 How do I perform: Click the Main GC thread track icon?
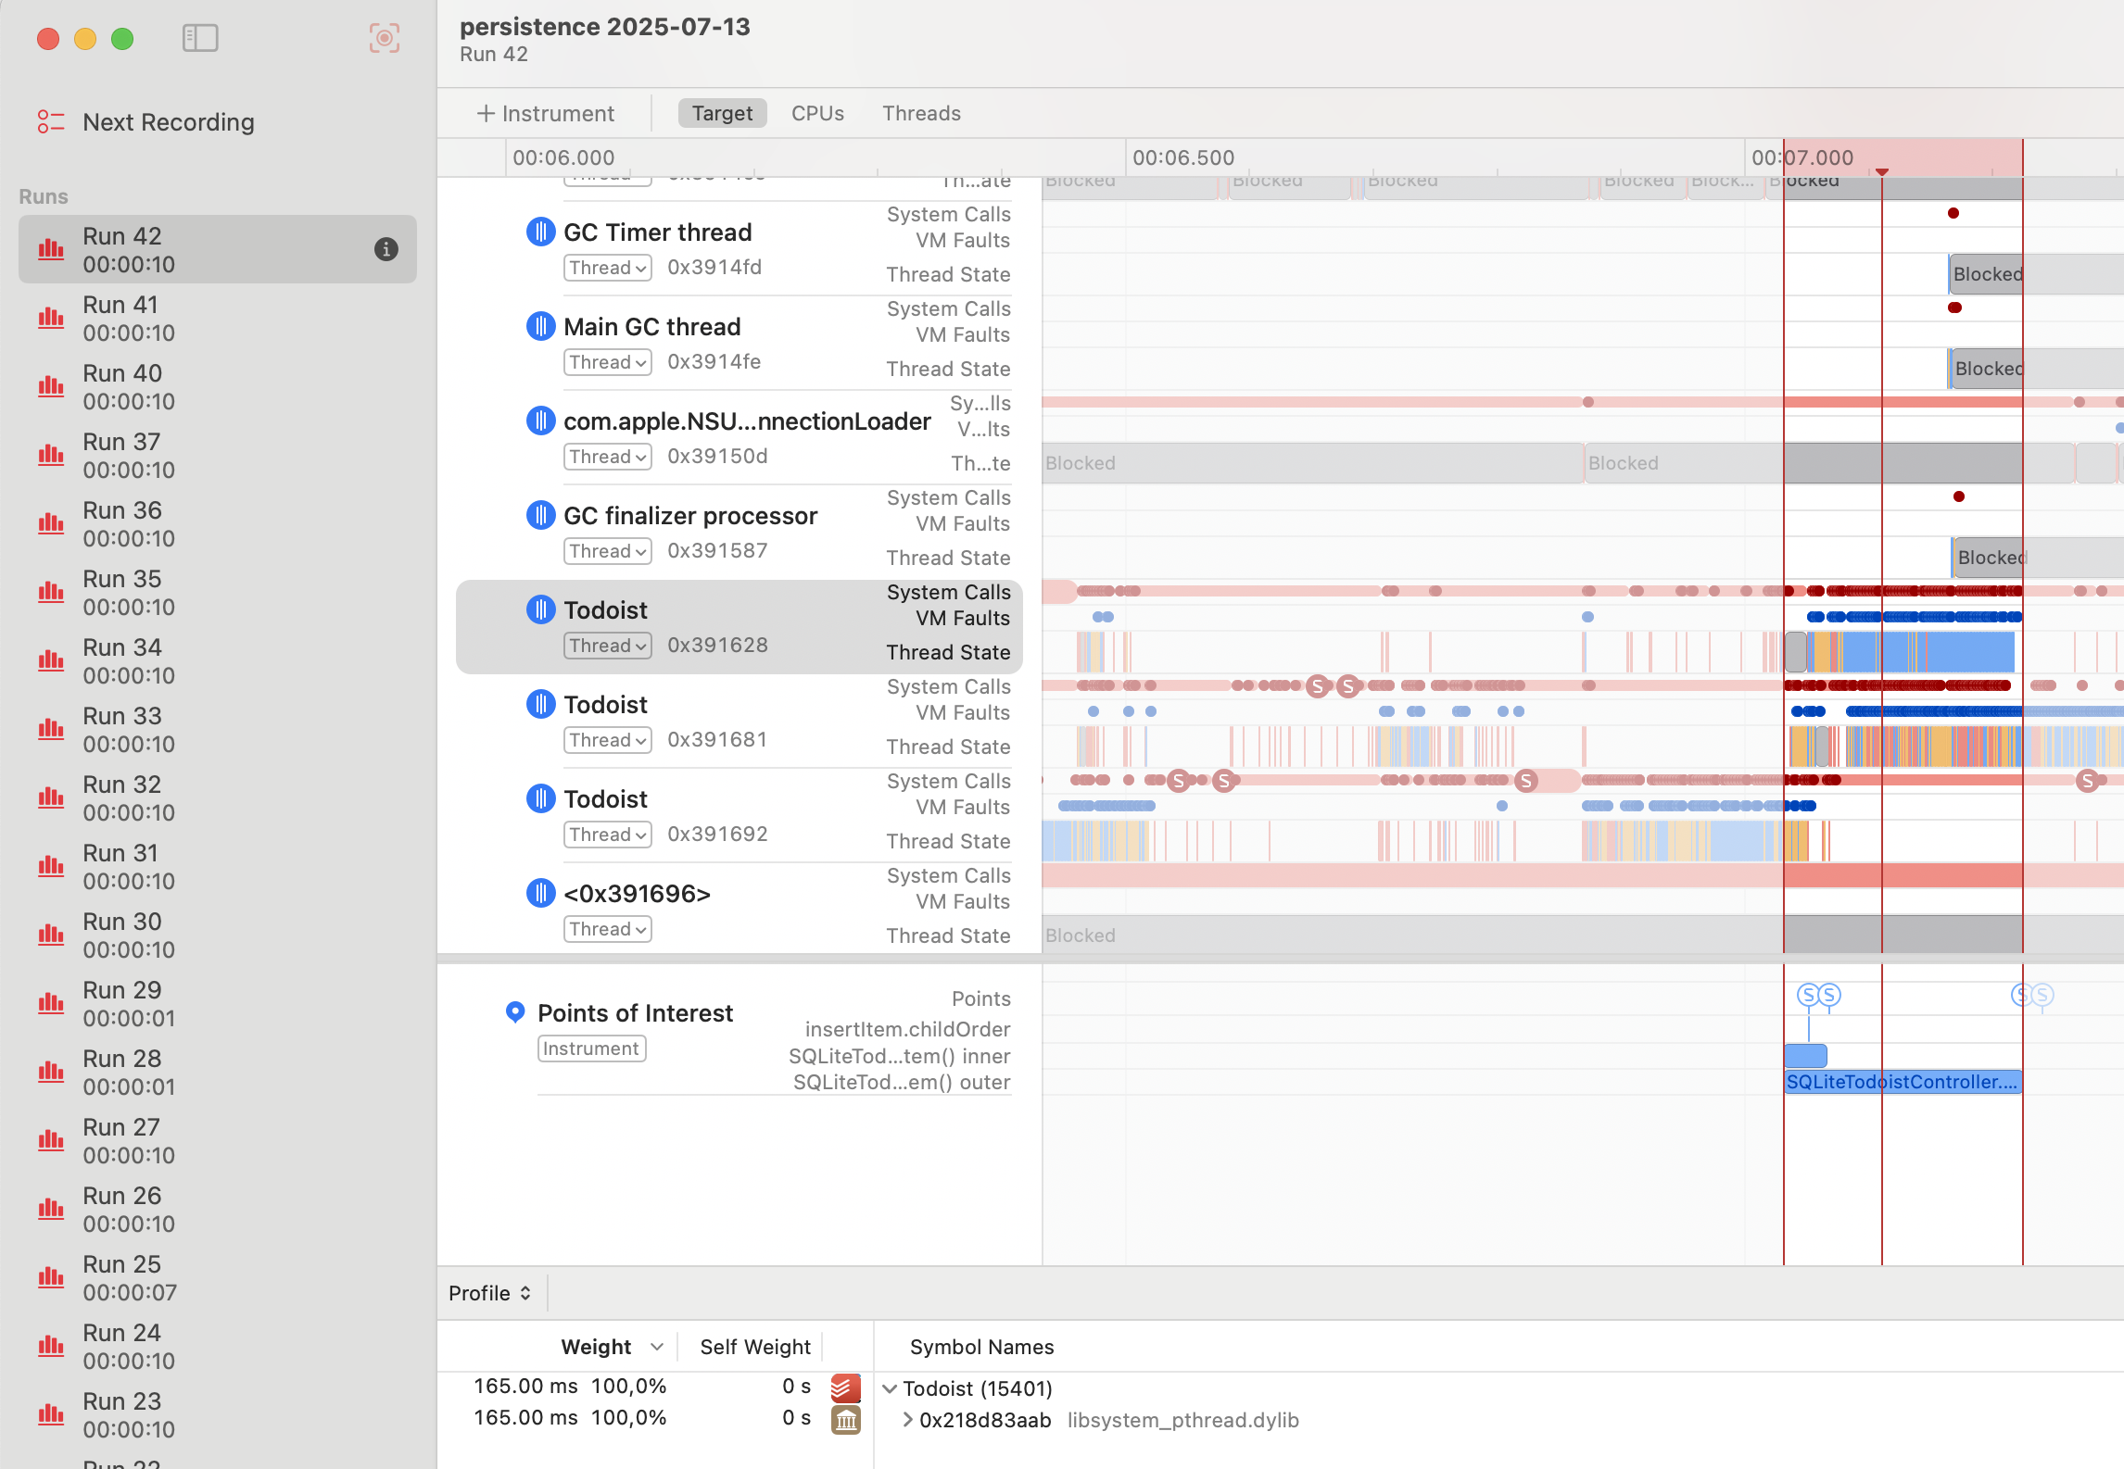pos(541,326)
